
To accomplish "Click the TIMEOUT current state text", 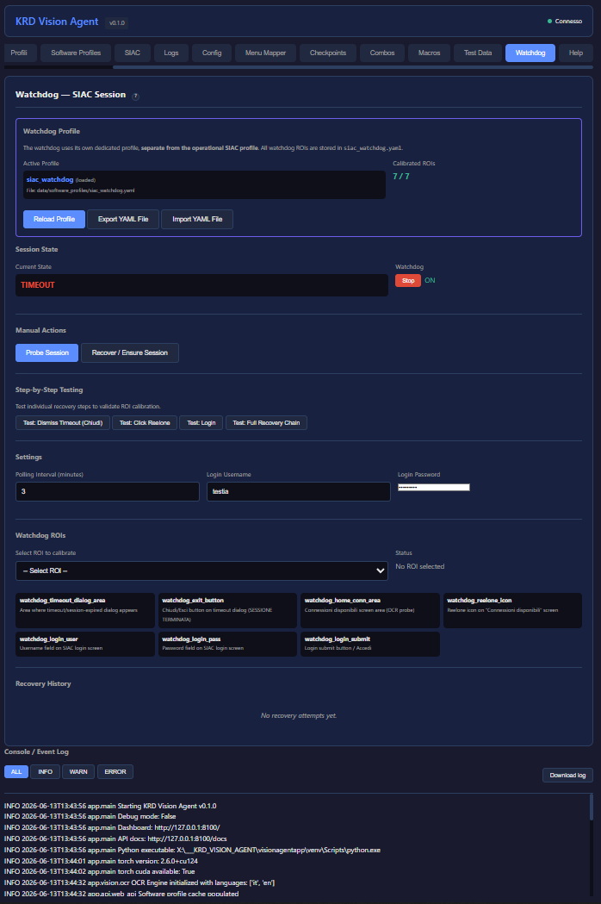I will pyautogui.click(x=37, y=285).
